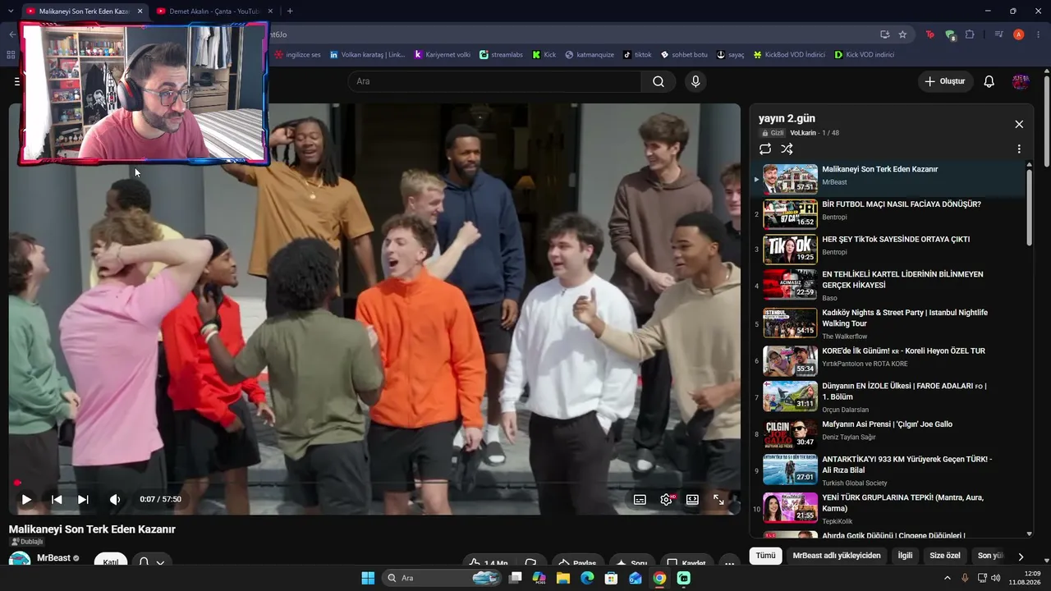Open the tiktok bookmark
1051x591 pixels.
[x=637, y=55]
